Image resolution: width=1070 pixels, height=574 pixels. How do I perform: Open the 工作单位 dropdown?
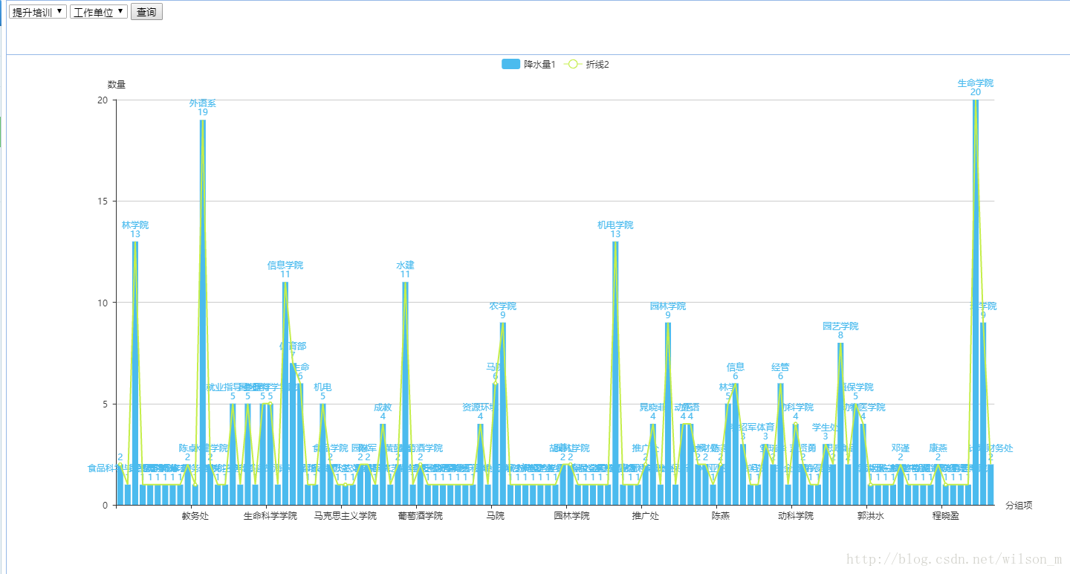click(99, 12)
